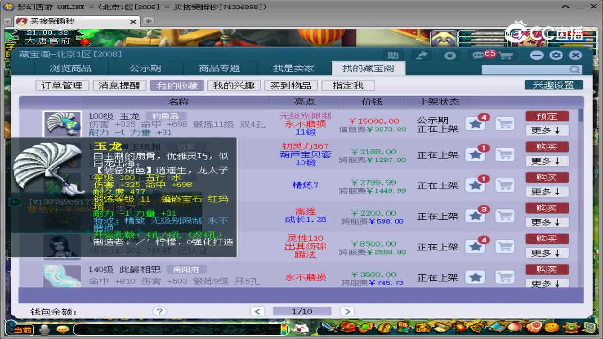Add the ¥2799.99 item to cart
603x339 pixels.
coord(505,185)
